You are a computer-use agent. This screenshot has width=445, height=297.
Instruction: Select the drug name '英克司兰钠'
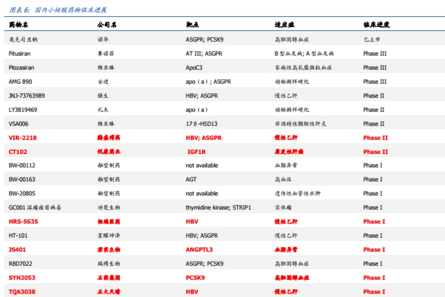coord(23,39)
